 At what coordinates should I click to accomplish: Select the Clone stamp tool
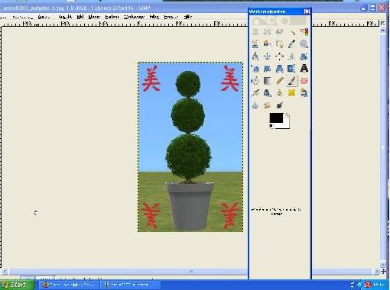tap(279, 93)
